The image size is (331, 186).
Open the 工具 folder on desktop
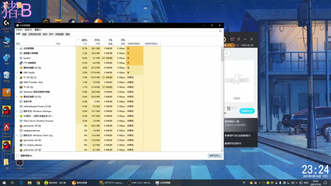pos(6,164)
